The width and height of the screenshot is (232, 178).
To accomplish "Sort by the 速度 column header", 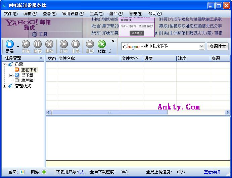I will [x=193, y=58].
